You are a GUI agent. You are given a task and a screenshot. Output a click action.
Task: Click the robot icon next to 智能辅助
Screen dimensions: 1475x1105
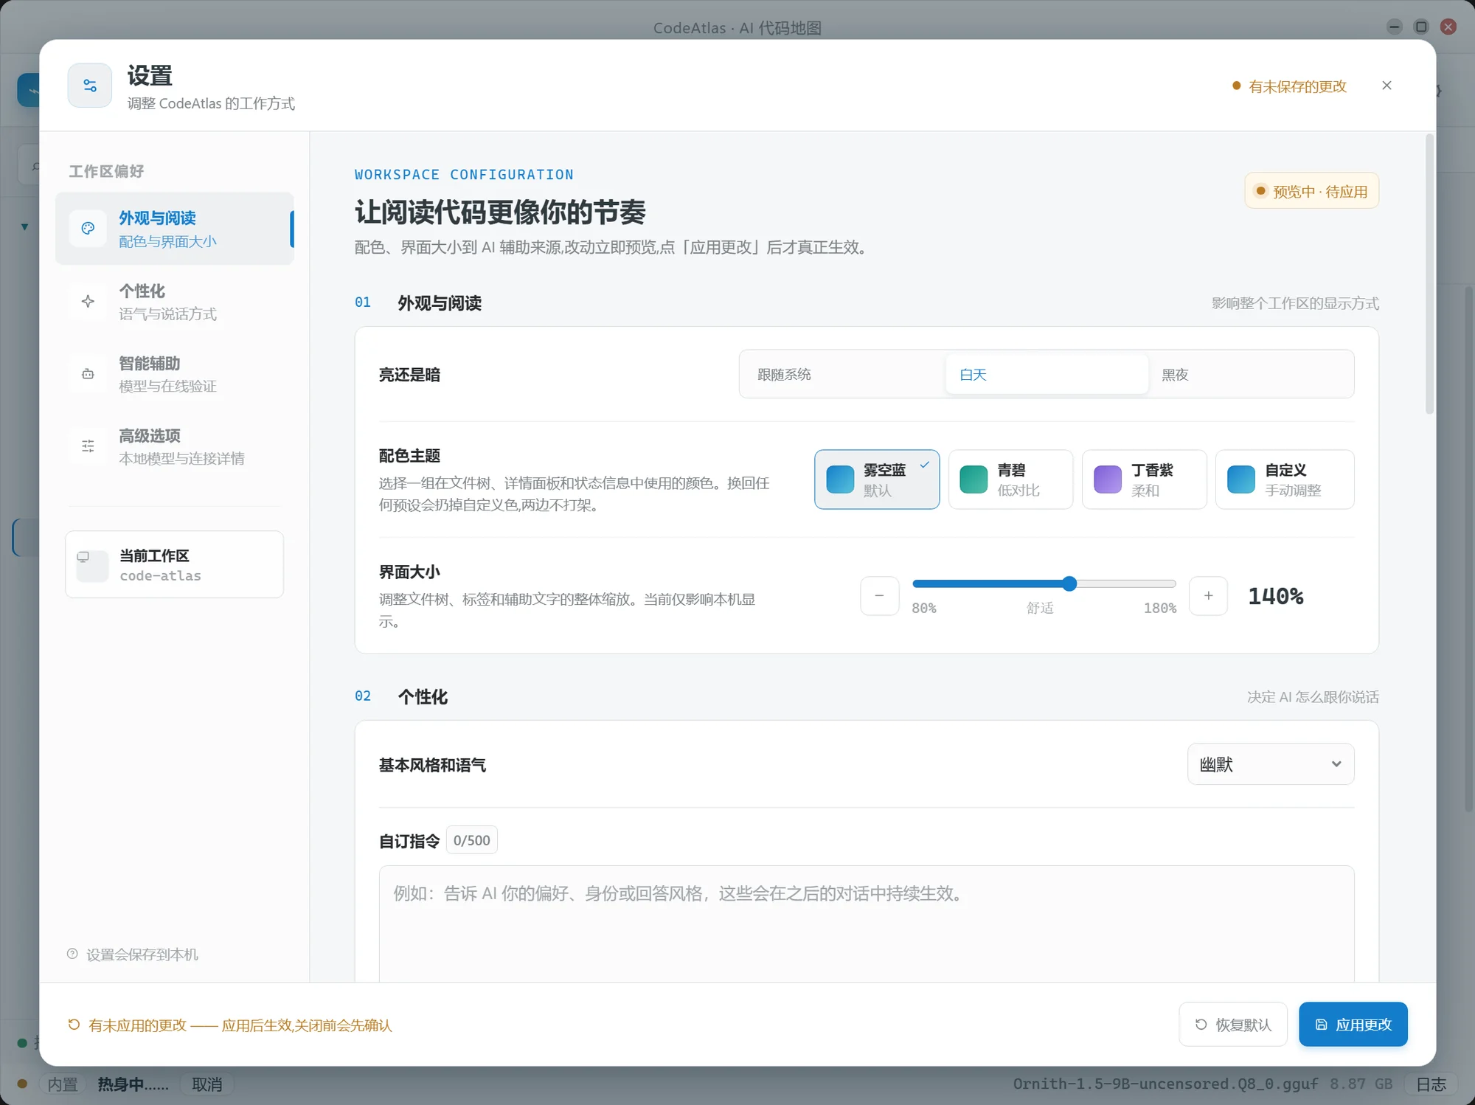[x=88, y=373]
